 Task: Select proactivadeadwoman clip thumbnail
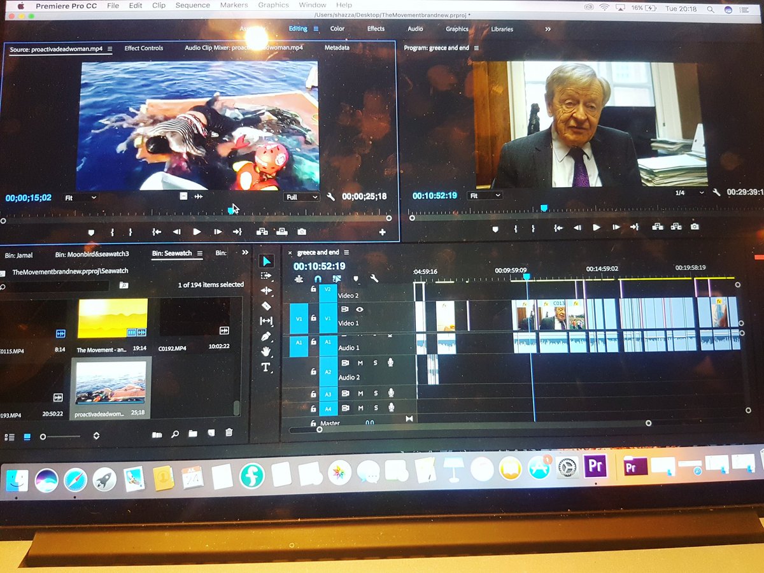coord(111,383)
